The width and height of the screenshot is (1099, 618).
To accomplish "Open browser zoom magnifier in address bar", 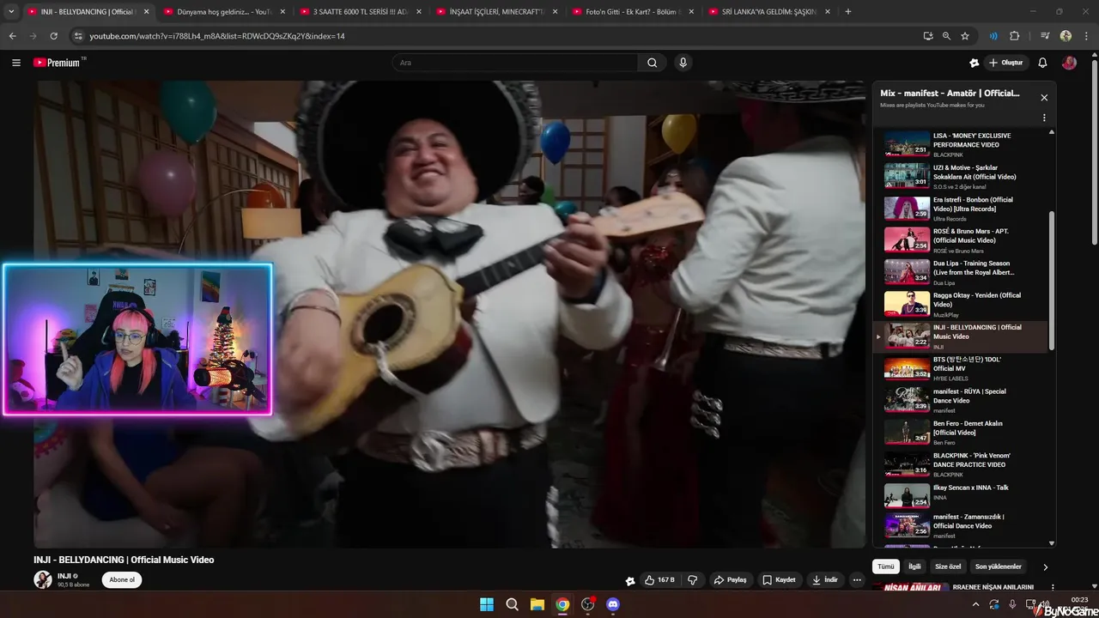I will coord(946,36).
